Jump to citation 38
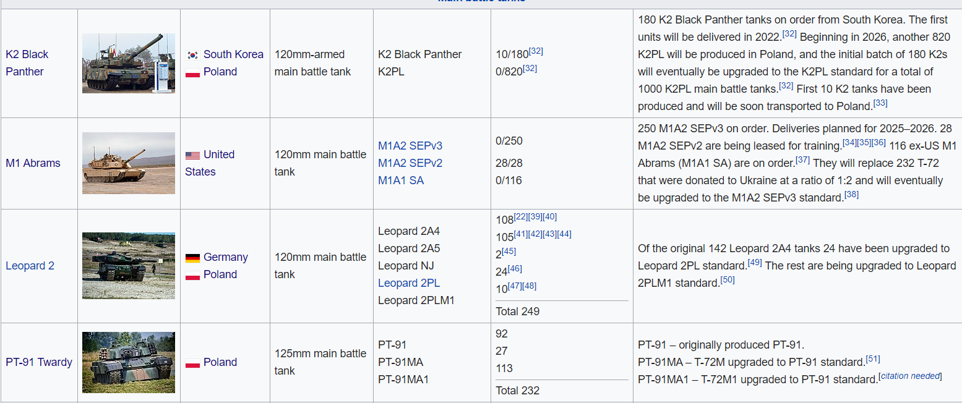The image size is (962, 403). coord(852,195)
